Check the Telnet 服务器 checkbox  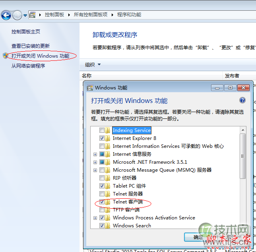[102, 194]
